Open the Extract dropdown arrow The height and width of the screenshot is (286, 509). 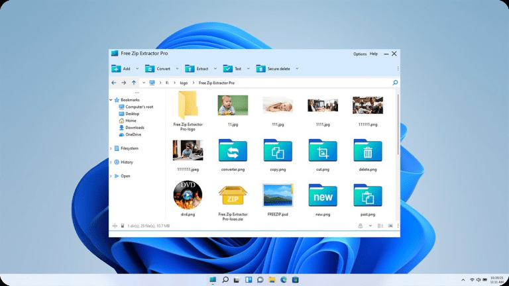tap(215, 69)
